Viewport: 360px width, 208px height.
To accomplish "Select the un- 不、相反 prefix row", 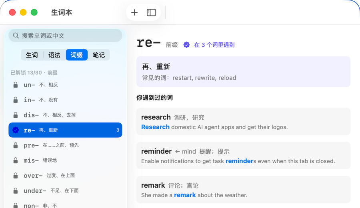I will 66,85.
